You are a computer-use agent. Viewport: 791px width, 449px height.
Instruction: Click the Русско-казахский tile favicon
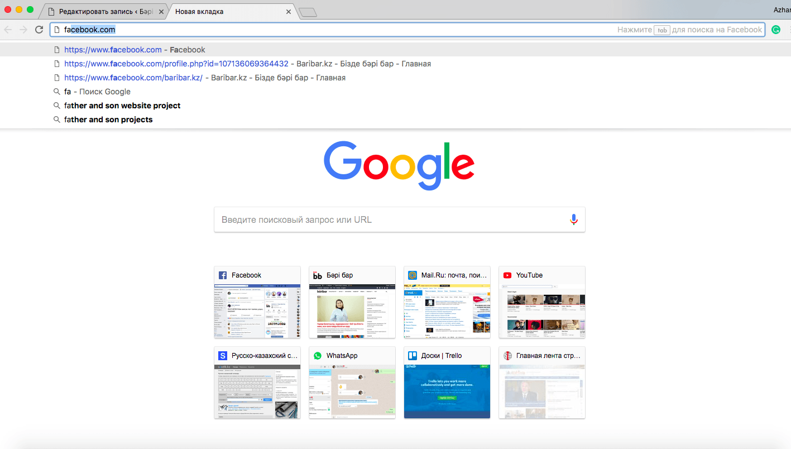tap(223, 356)
